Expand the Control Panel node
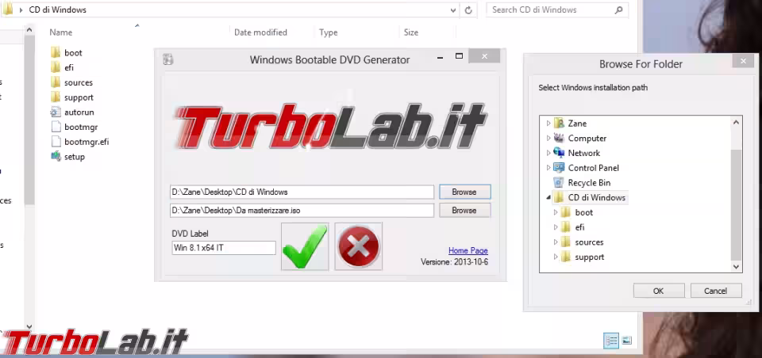The height and width of the screenshot is (358, 762). coord(548,168)
